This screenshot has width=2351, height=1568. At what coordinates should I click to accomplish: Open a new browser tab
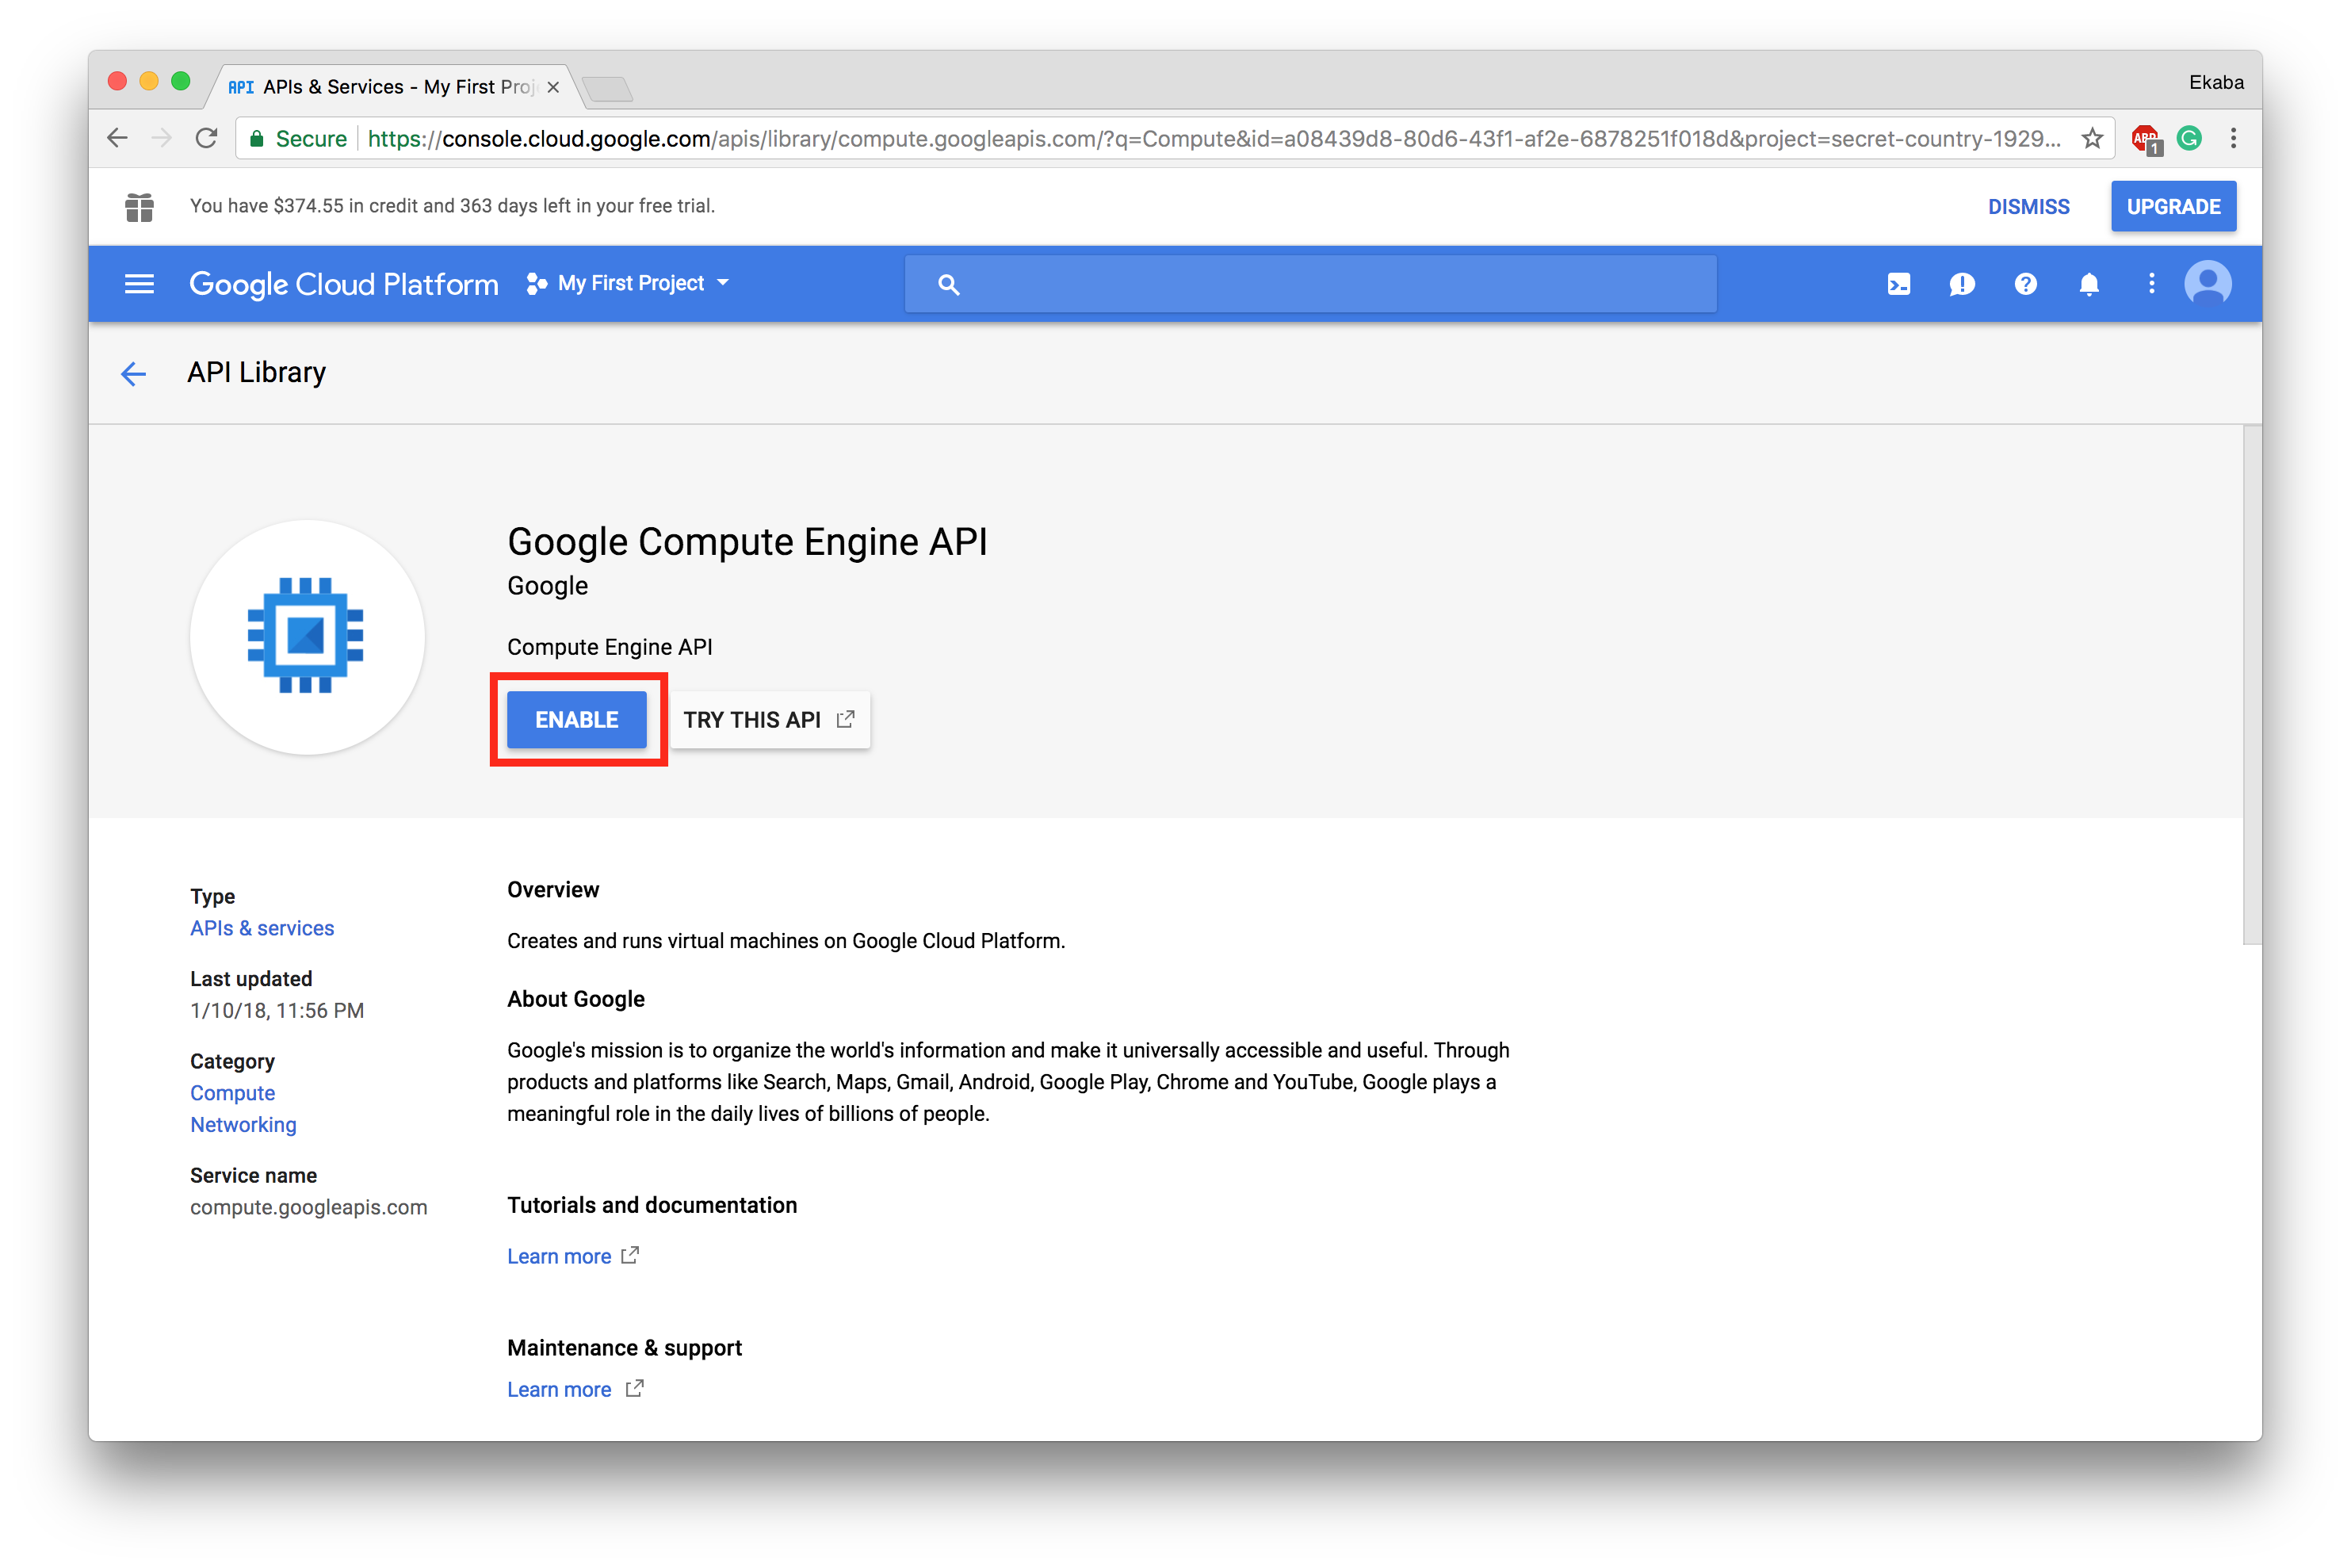point(607,89)
